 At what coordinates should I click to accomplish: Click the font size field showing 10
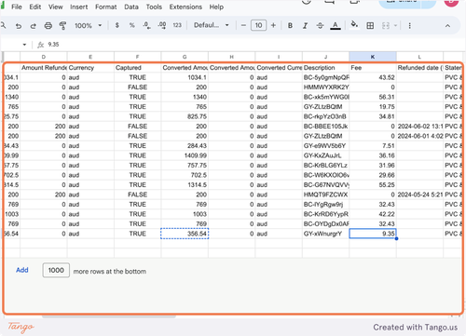(258, 25)
